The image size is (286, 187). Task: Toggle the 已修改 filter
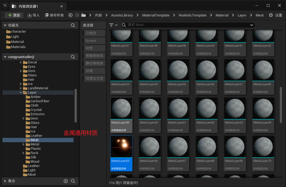pos(93,33)
